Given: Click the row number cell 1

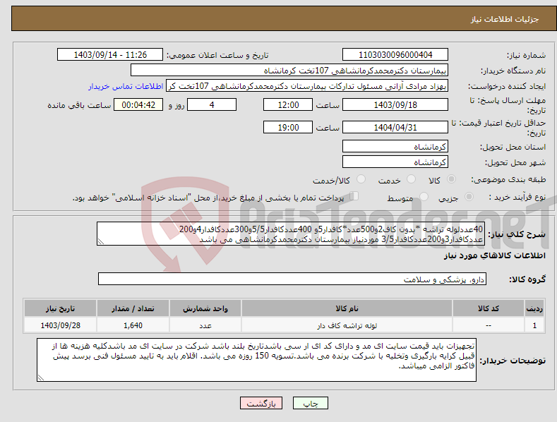Looking at the screenshot, I should (x=534, y=325).
